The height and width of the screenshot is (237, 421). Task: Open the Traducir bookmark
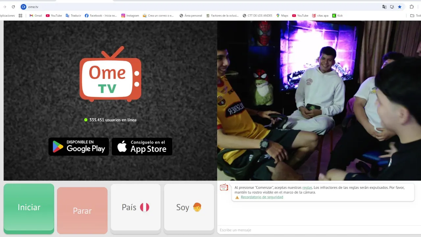[73, 15]
